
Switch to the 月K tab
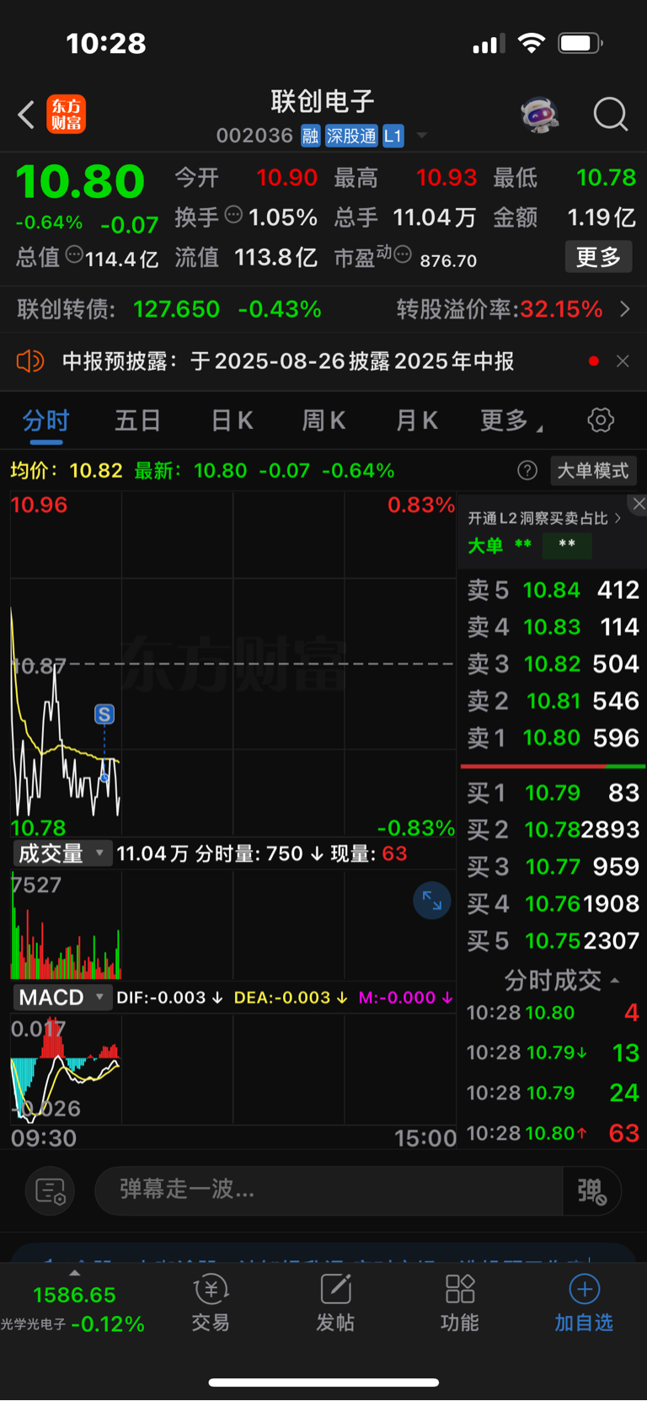point(417,420)
